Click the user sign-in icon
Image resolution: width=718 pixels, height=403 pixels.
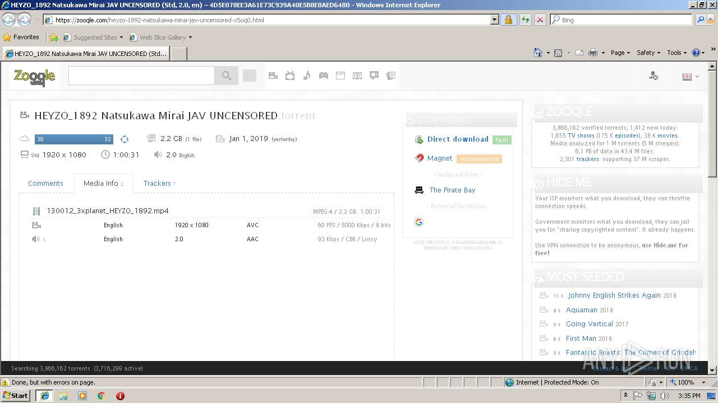[x=653, y=76]
